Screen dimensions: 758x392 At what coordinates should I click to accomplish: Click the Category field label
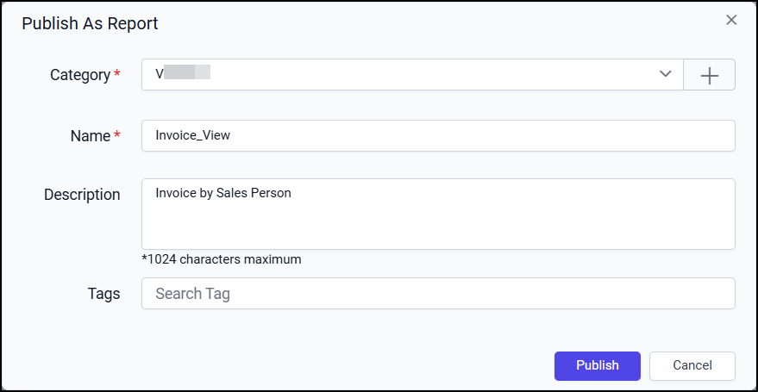pos(80,75)
